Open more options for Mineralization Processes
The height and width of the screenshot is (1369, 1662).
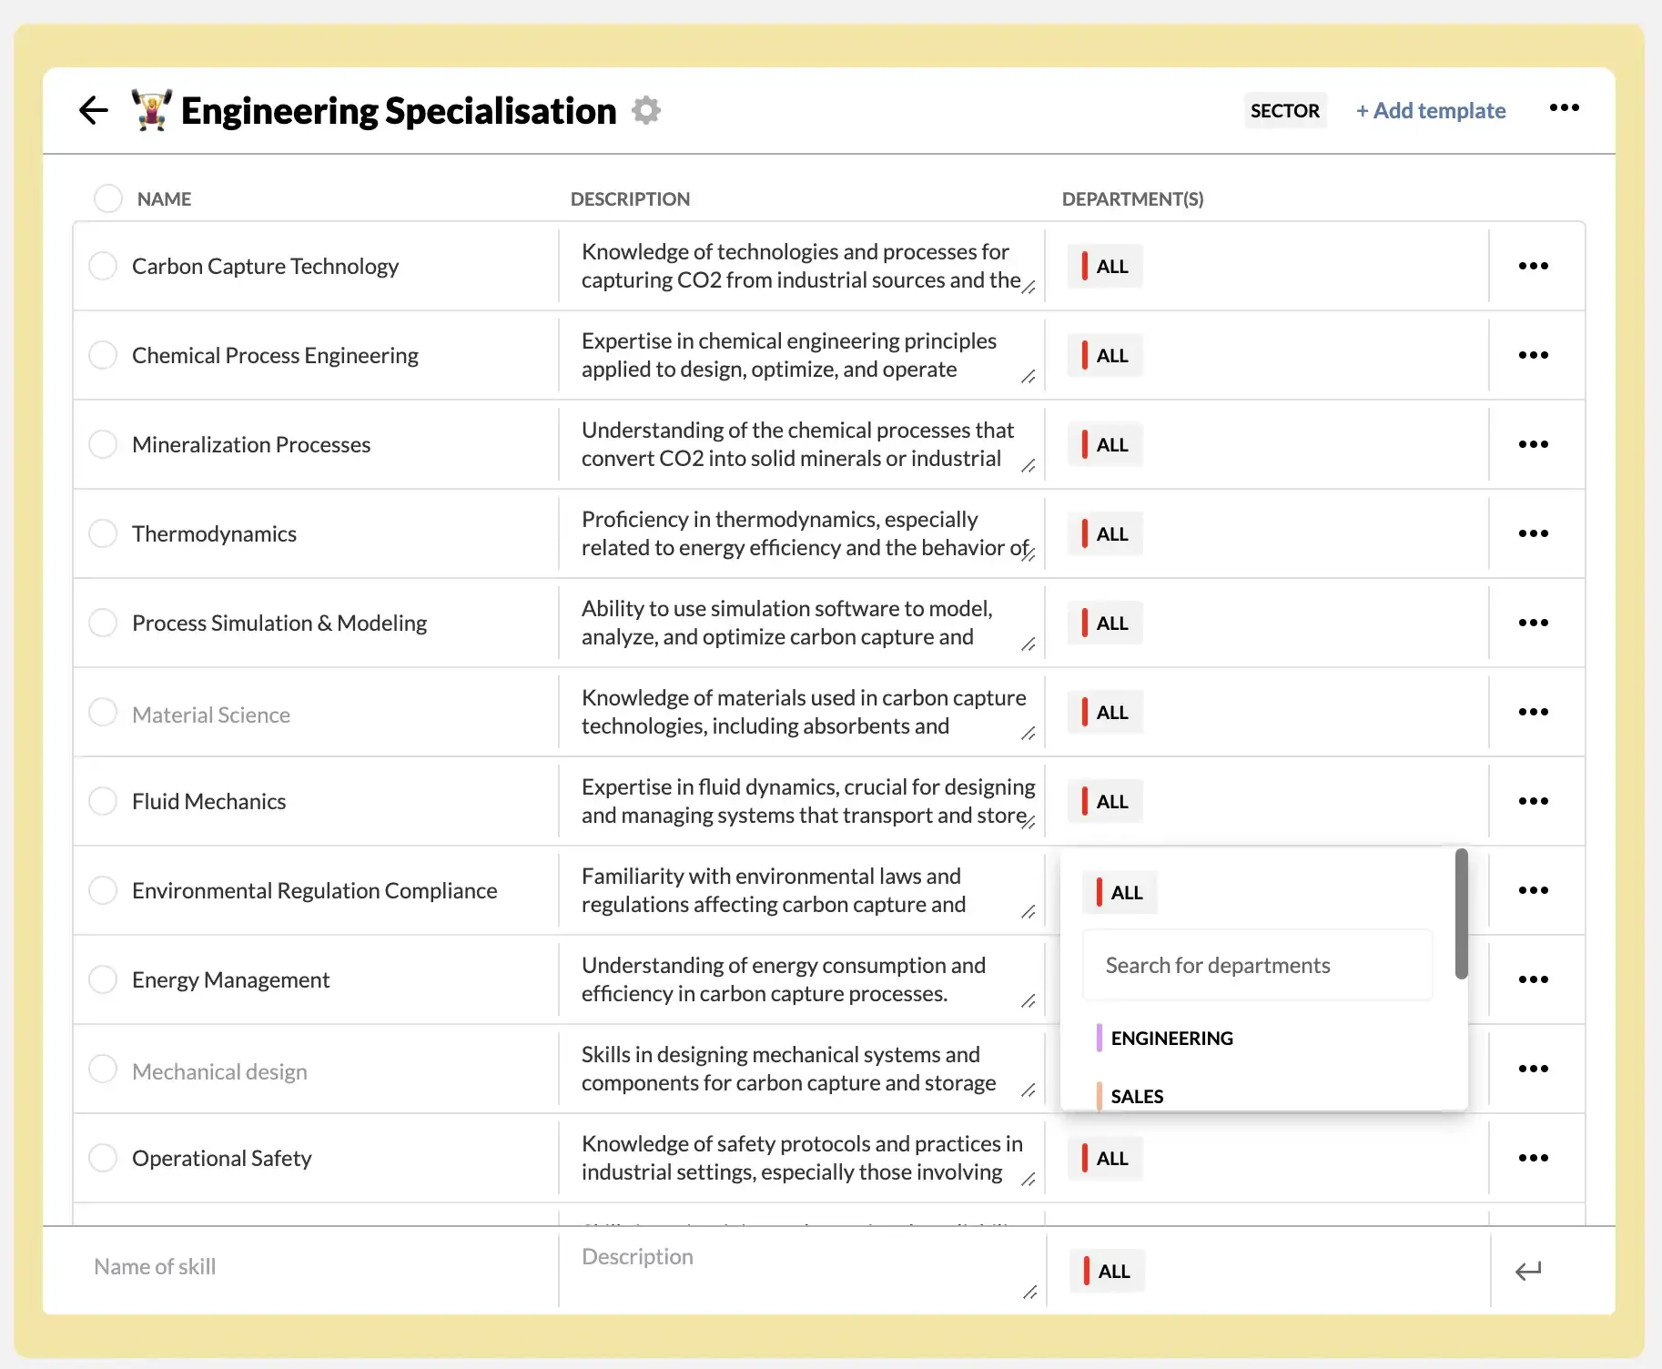tap(1534, 444)
